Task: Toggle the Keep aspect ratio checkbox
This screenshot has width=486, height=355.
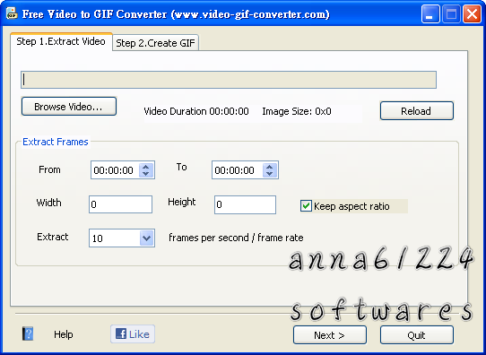Action: click(x=306, y=206)
